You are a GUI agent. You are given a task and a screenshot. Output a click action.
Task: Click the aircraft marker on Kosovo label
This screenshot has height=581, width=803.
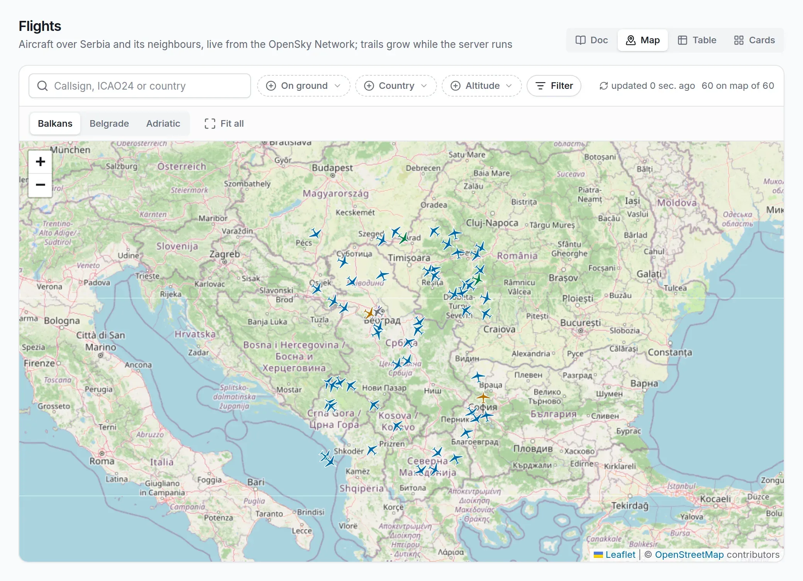click(x=397, y=426)
